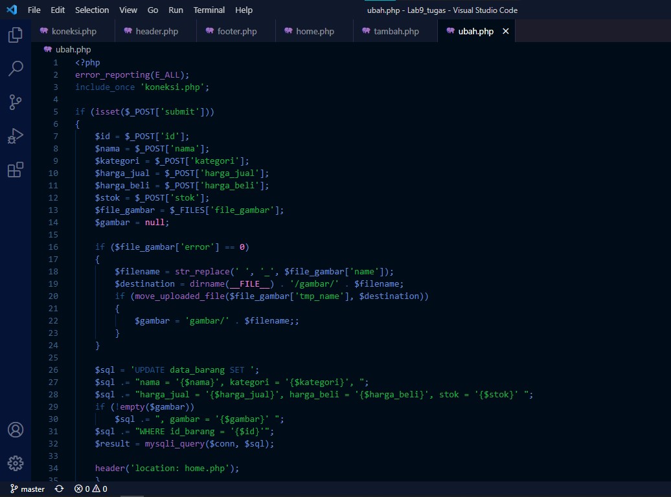Open the Go menu
Viewport: 671px width, 497px height.
coord(153,10)
